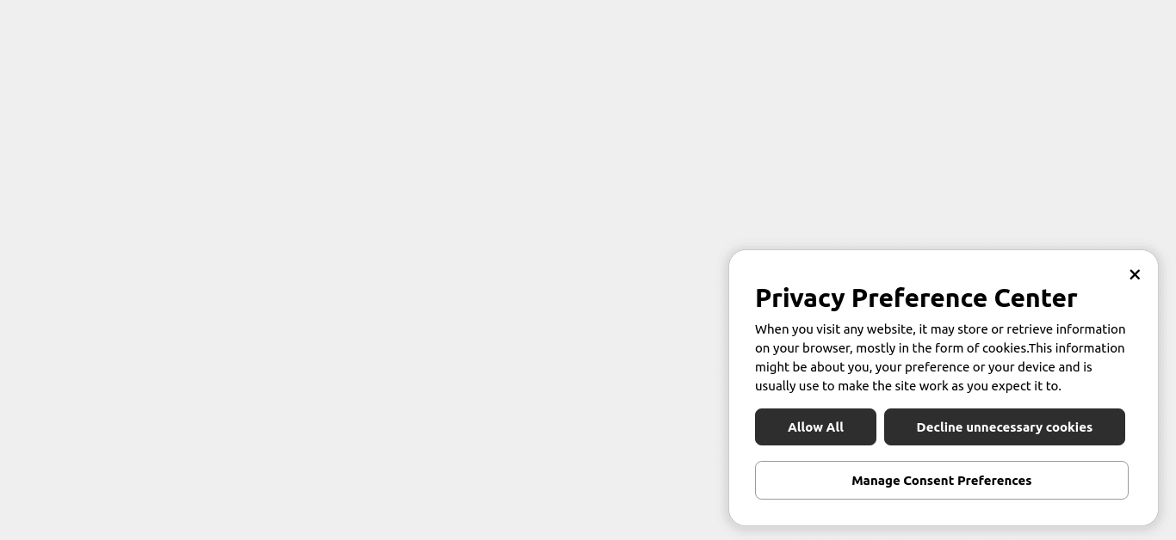1176x540 pixels.
Task: Open Manage Consent Preferences
Action: coord(941,481)
